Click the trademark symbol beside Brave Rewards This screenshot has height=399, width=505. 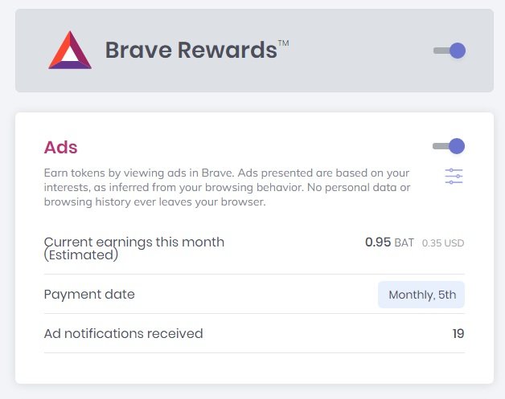coord(283,42)
